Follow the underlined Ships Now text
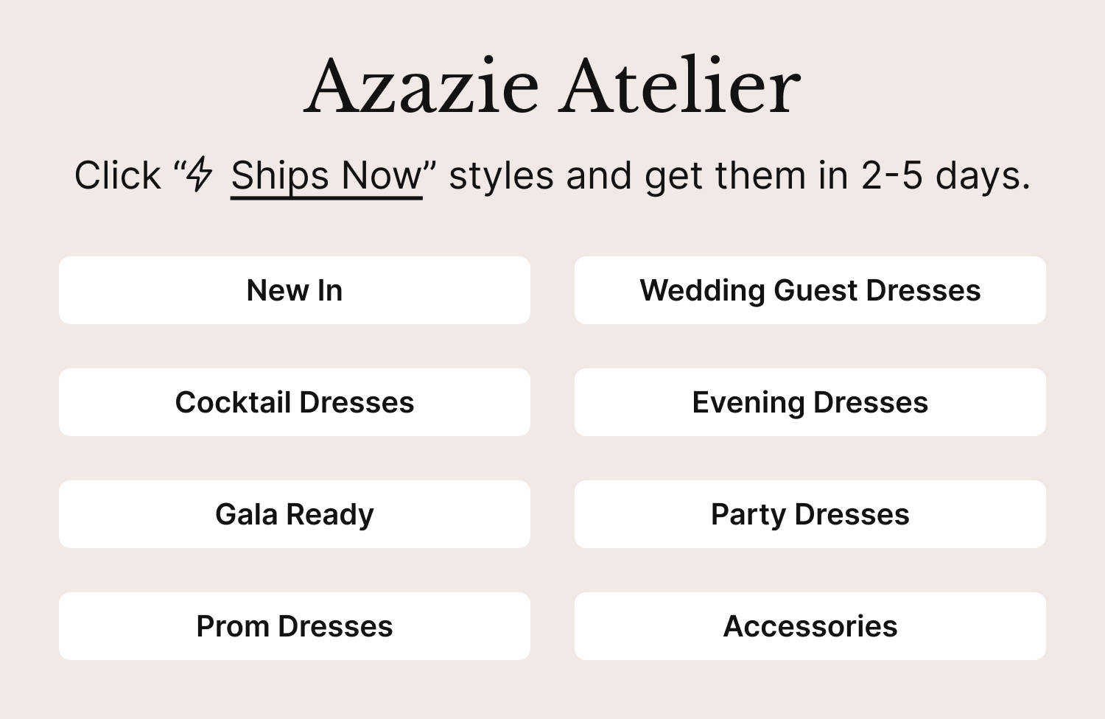1105x719 pixels. (326, 177)
